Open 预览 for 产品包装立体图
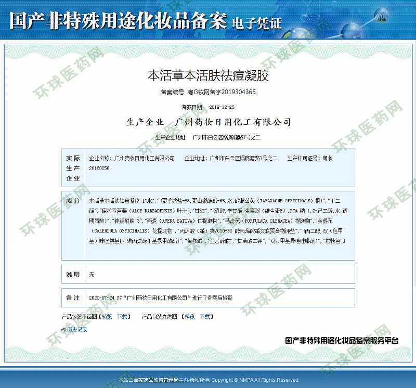Viewport: 416px width, 388px height. (x=190, y=316)
